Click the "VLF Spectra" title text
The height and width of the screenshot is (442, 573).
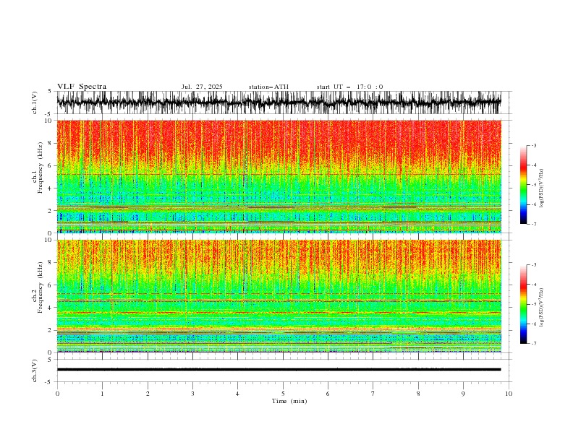[x=82, y=87]
